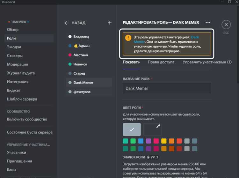This screenshot has height=178, width=239.
Task: Click the right-side scrollbar
Action: tap(238, 44)
